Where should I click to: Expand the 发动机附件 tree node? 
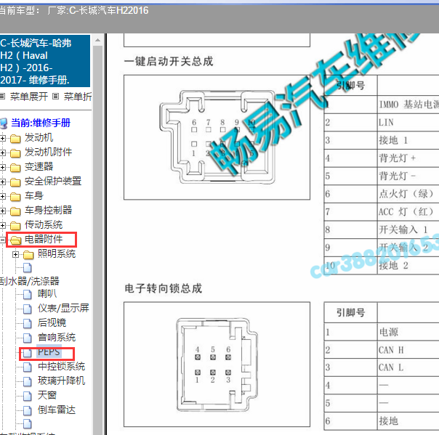coord(2,153)
